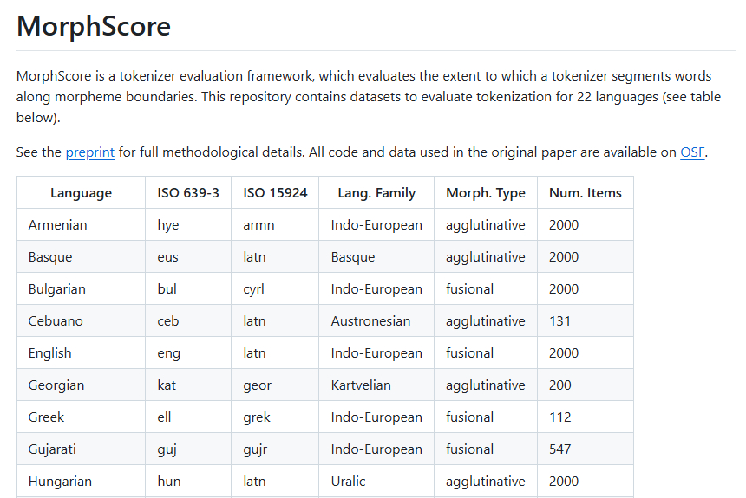Click the Language column header
Image resolution: width=746 pixels, height=498 pixels.
(x=81, y=193)
